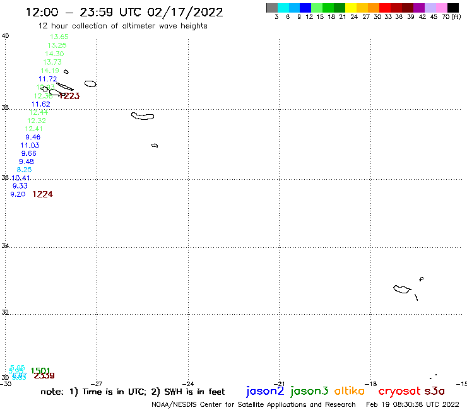Click the wave height value 10.41
The width and height of the screenshot is (467, 410).
[21, 178]
